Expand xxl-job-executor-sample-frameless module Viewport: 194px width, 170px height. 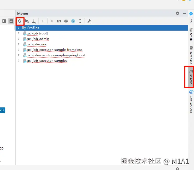(x=19, y=49)
